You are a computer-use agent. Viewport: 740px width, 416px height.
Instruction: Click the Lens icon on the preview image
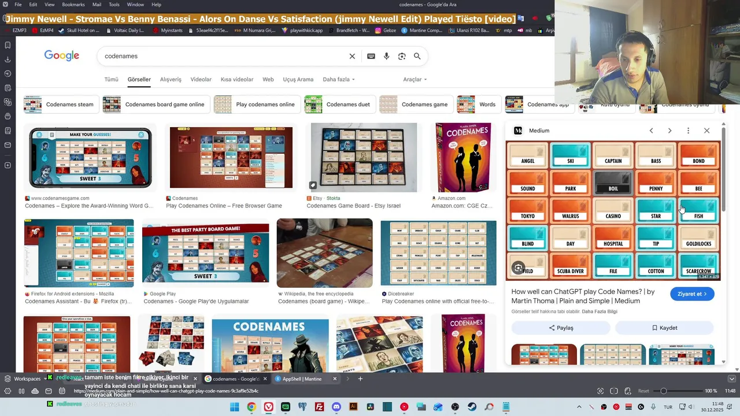click(519, 268)
